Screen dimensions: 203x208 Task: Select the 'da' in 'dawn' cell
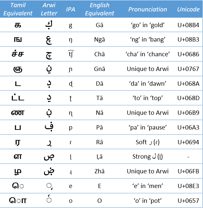[147, 84]
